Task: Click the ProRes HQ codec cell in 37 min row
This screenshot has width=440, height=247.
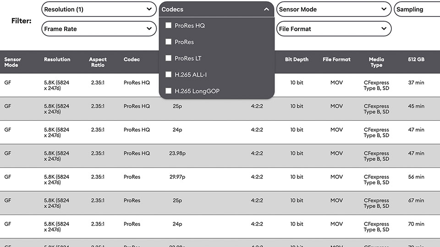Action: coord(137,83)
